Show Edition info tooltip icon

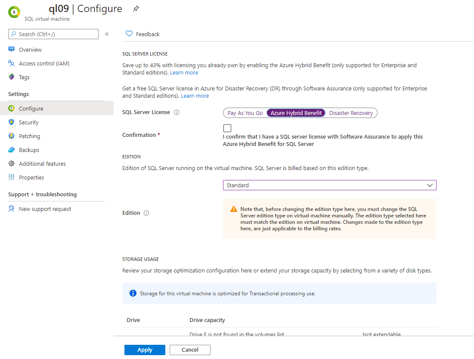pyautogui.click(x=146, y=213)
